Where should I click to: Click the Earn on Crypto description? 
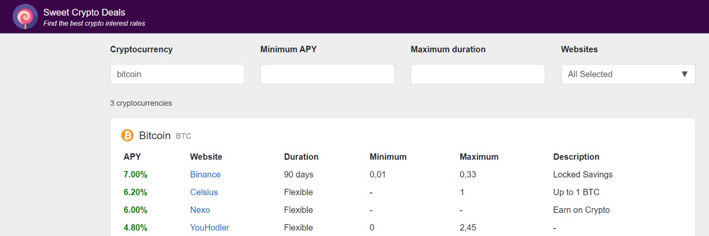[581, 210]
